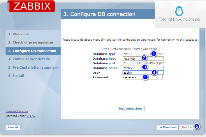Click the Database type label

click(104, 54)
